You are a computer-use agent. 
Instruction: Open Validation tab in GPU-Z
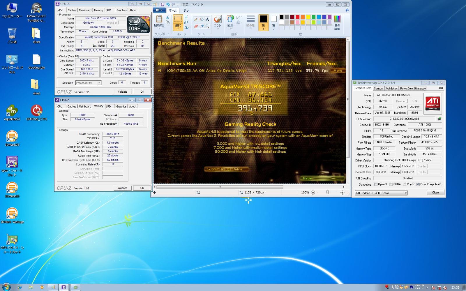[391, 88]
